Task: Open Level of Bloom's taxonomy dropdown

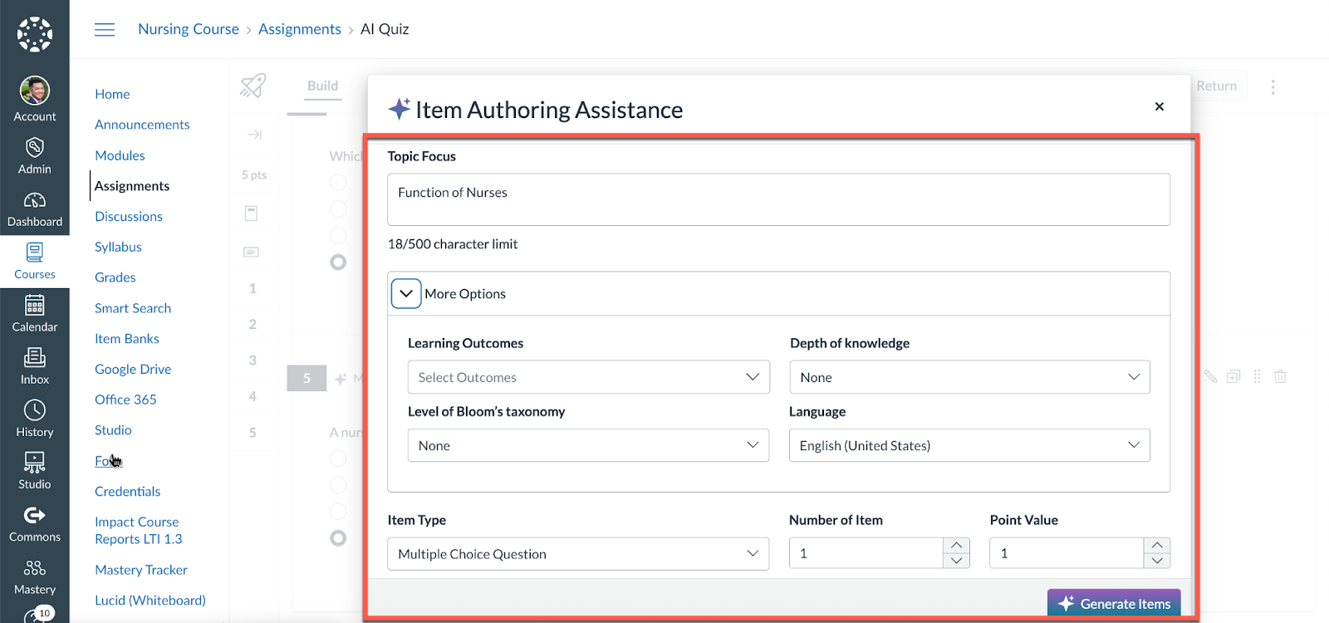Action: (x=588, y=445)
